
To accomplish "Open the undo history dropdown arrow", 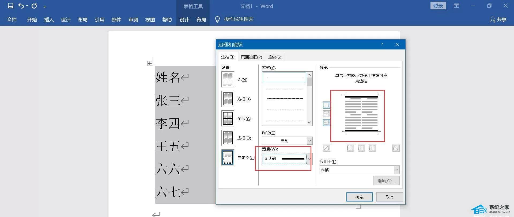I will tap(27, 6).
